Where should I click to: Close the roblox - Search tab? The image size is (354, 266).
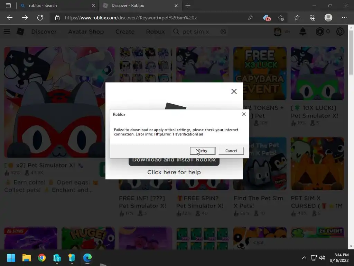click(93, 6)
